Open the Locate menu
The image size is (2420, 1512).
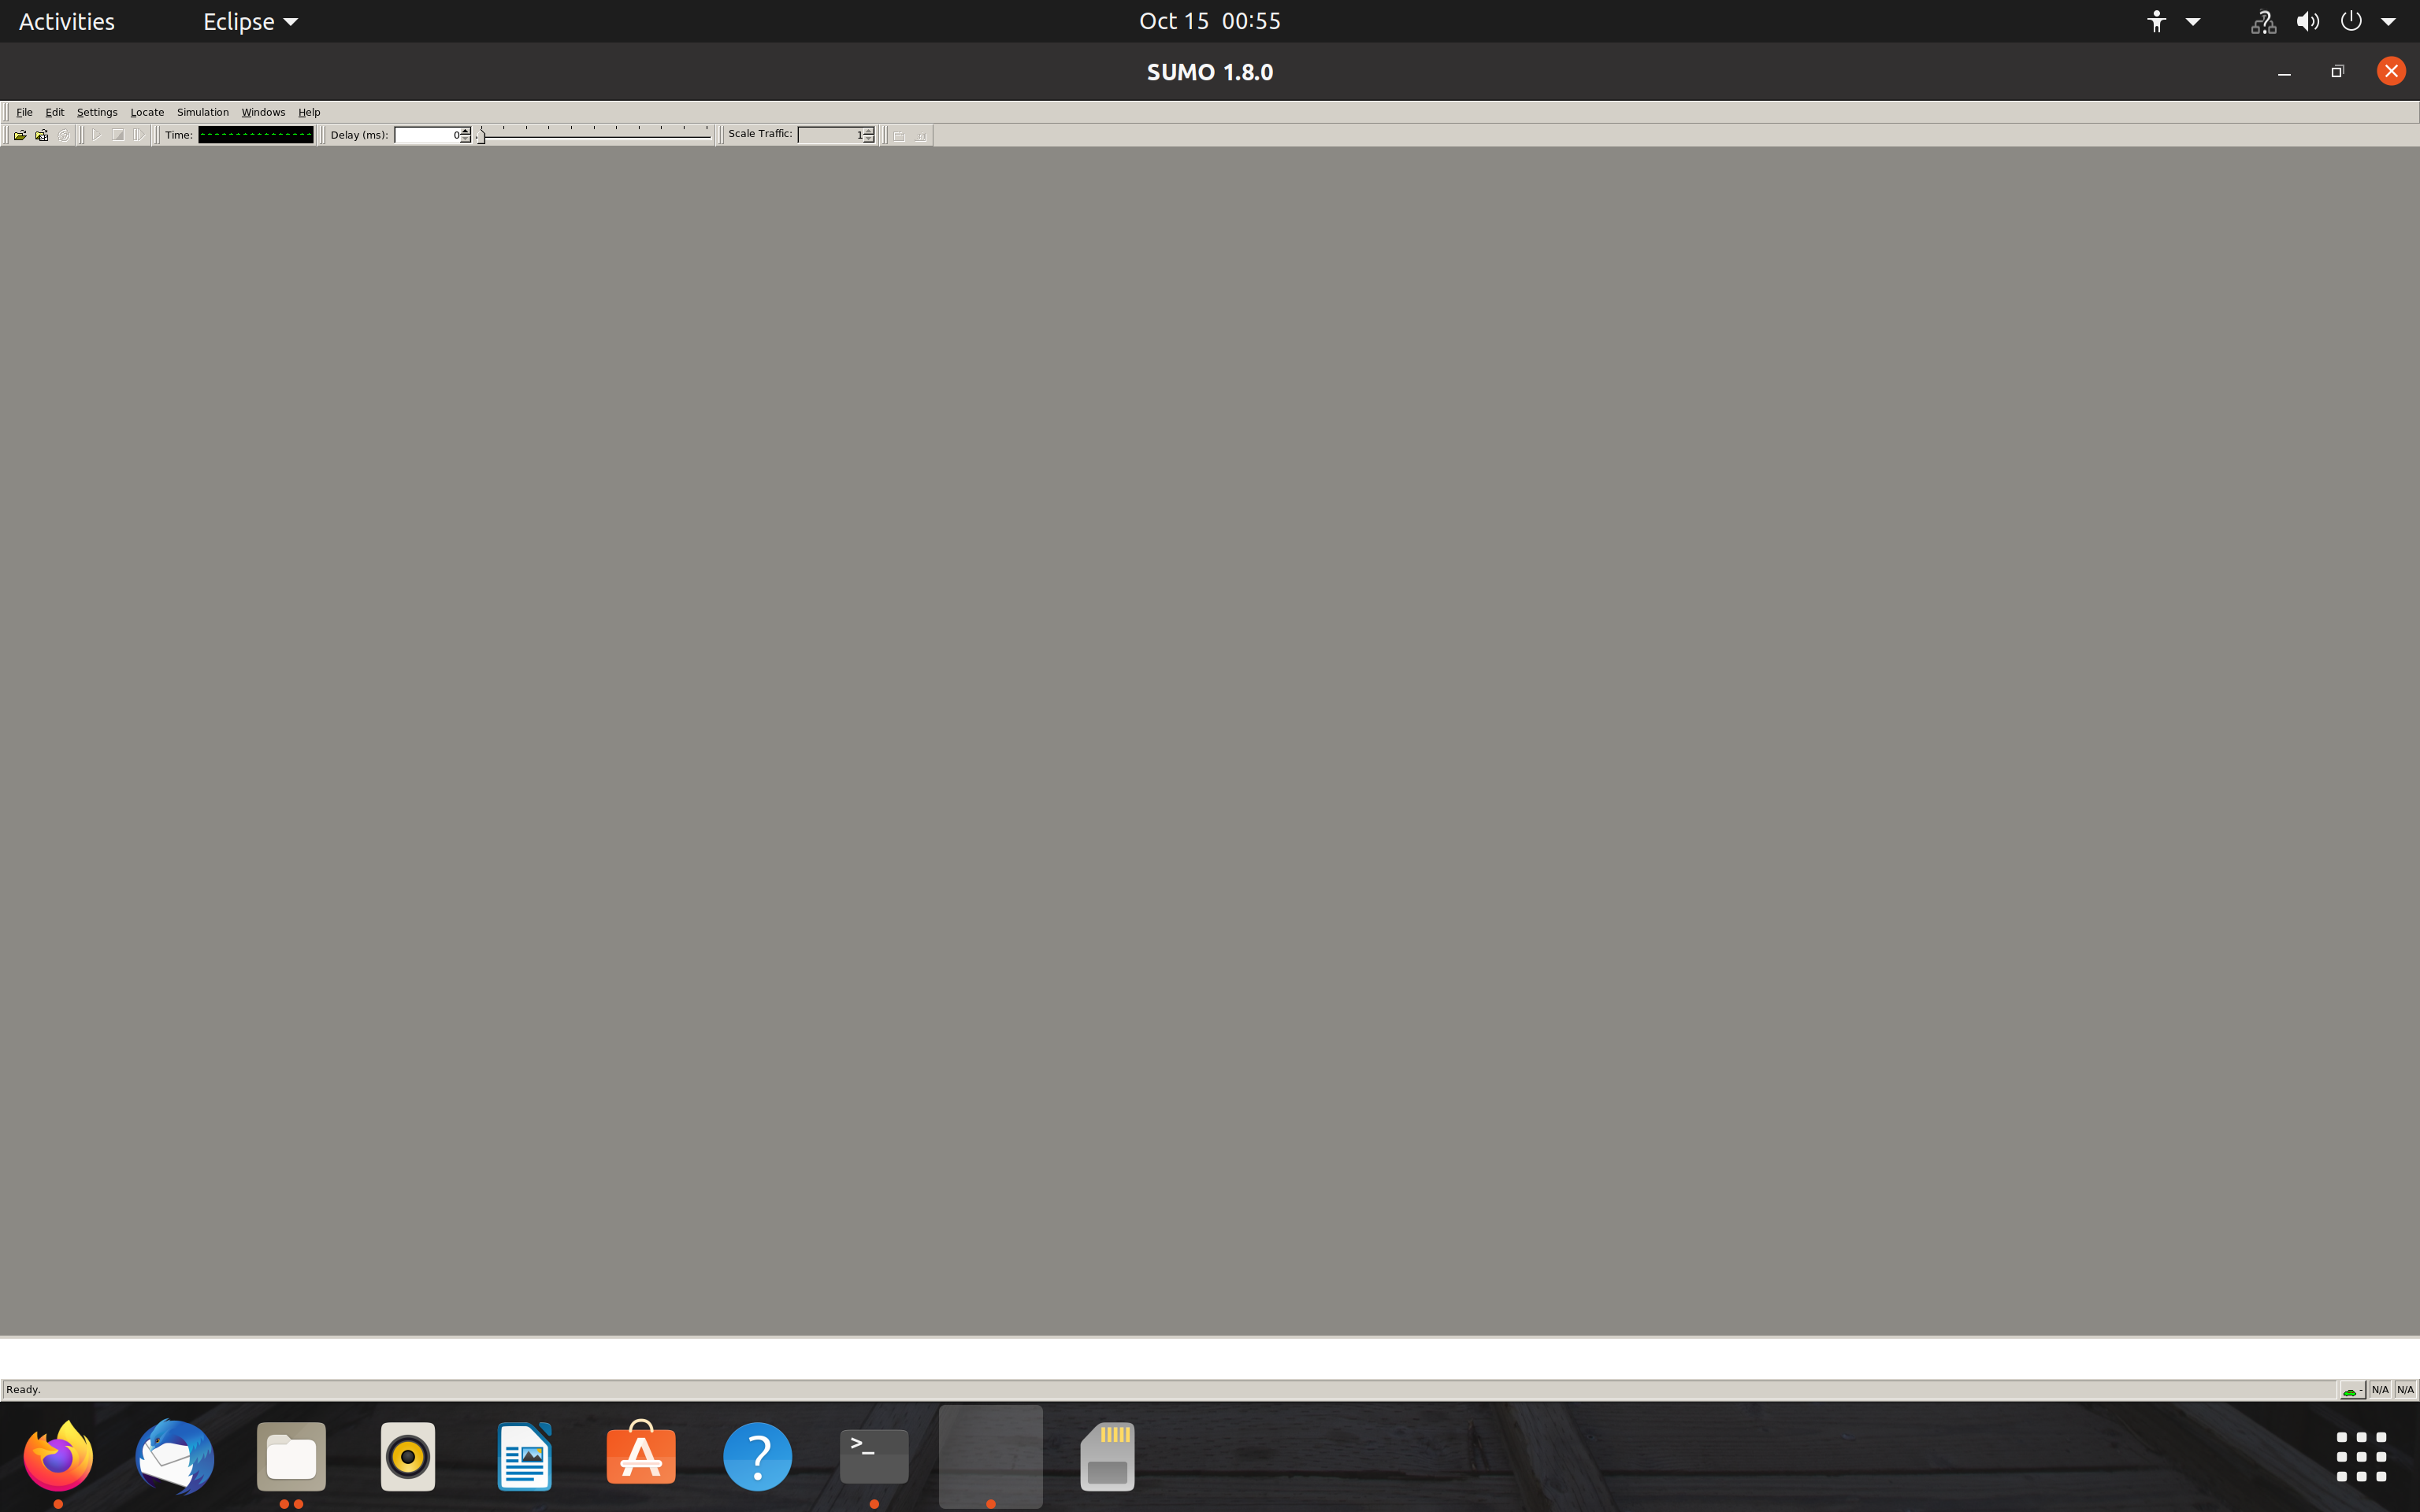click(147, 112)
